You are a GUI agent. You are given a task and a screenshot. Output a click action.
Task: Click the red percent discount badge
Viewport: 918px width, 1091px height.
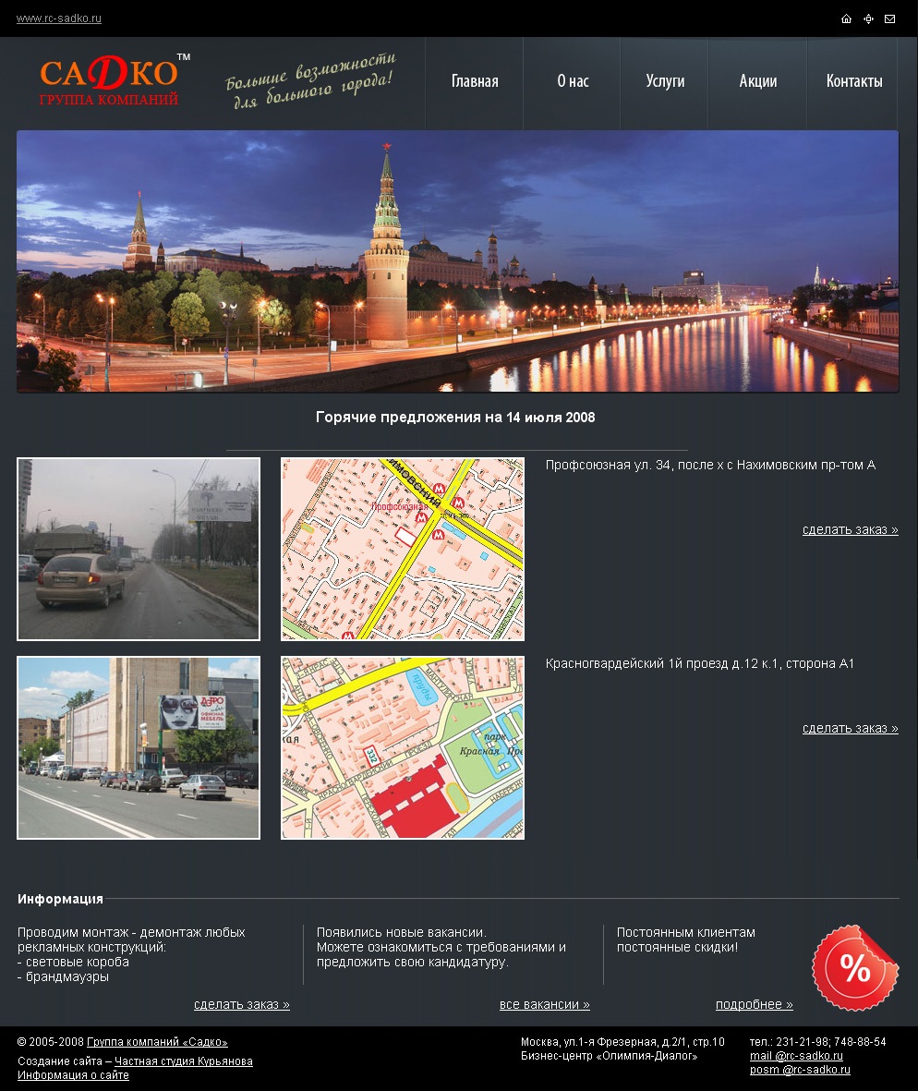pos(855,968)
